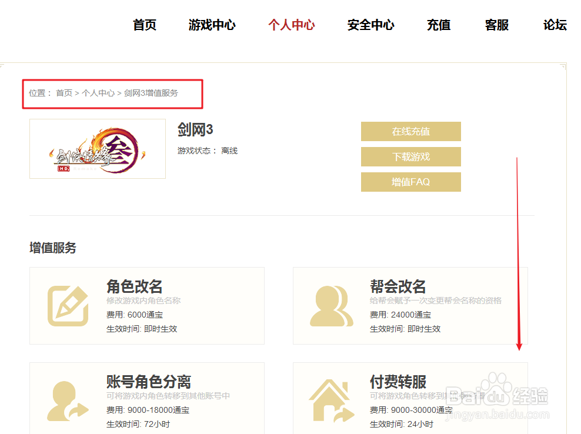The height and width of the screenshot is (434, 581).
Task: Click the 剑网3增值服务 breadcrumb text
Action: (x=151, y=93)
